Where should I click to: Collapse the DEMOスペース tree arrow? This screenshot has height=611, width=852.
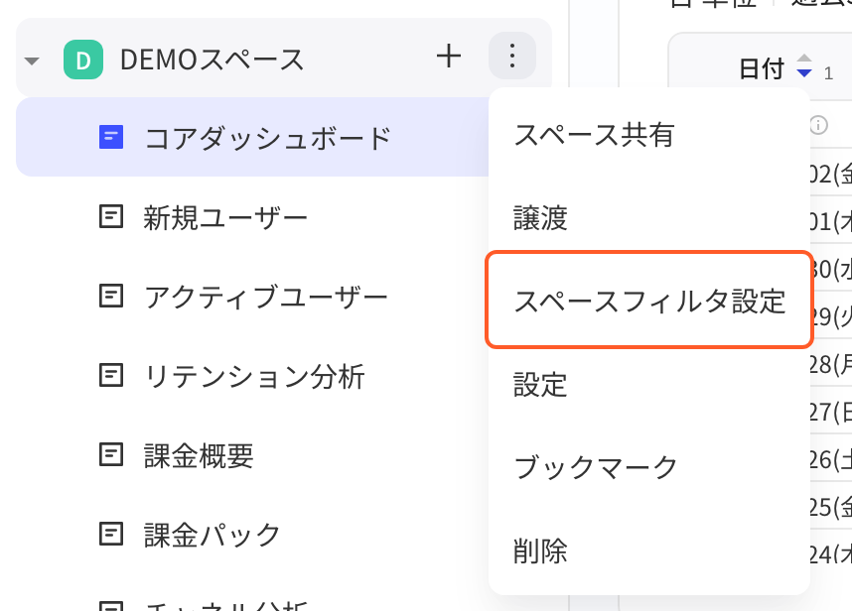pyautogui.click(x=32, y=61)
